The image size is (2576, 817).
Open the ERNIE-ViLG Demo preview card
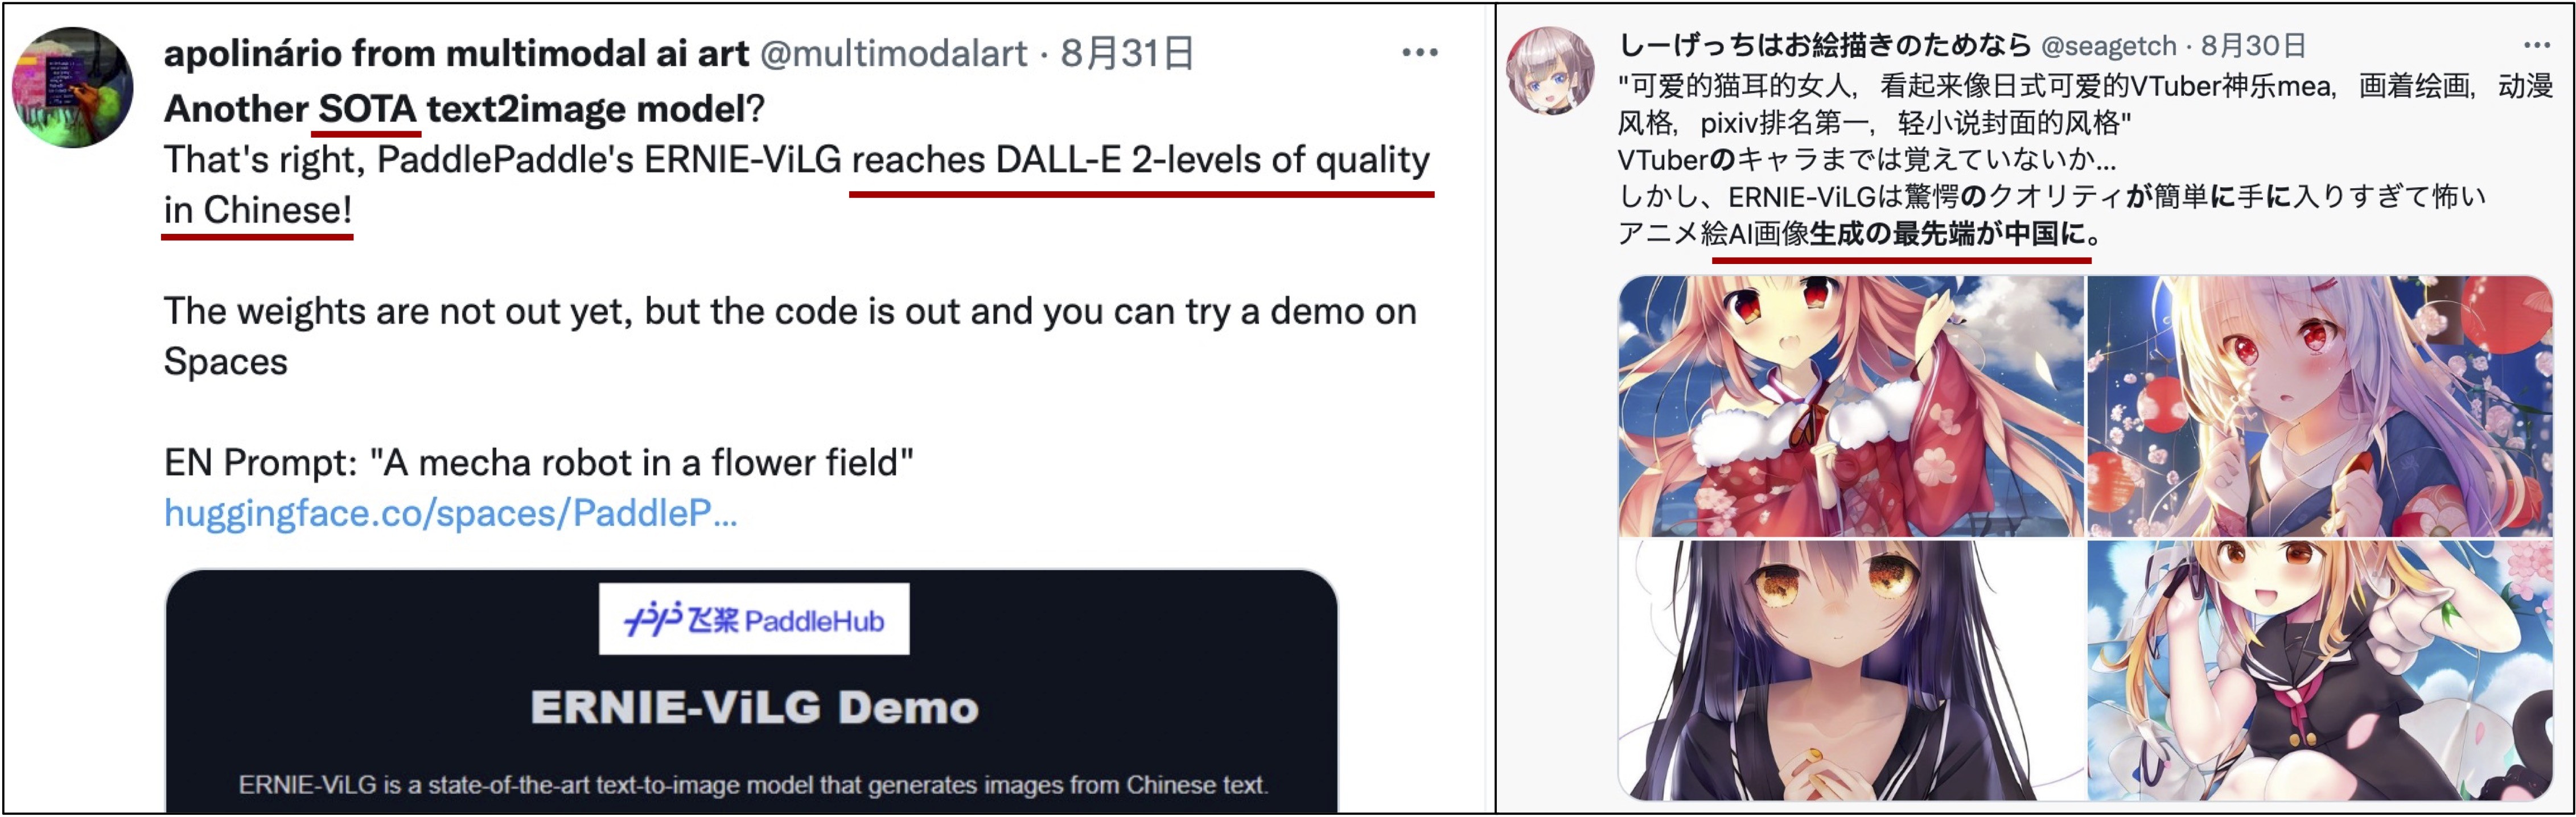[751, 691]
